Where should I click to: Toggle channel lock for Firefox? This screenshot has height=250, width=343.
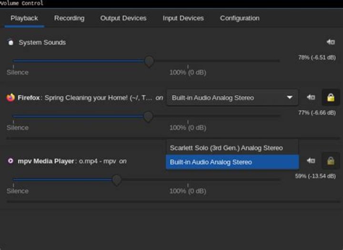pyautogui.click(x=331, y=97)
